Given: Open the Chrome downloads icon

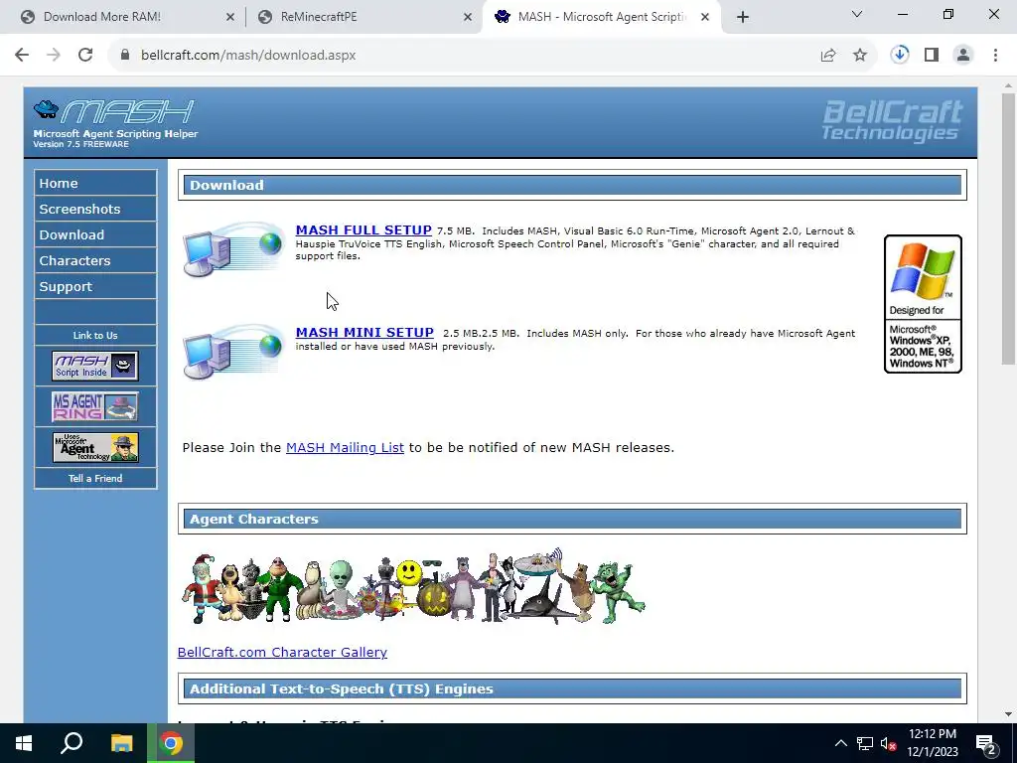Looking at the screenshot, I should click(x=900, y=56).
